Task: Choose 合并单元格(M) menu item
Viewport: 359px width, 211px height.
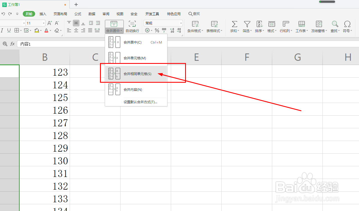Action: tap(136, 58)
